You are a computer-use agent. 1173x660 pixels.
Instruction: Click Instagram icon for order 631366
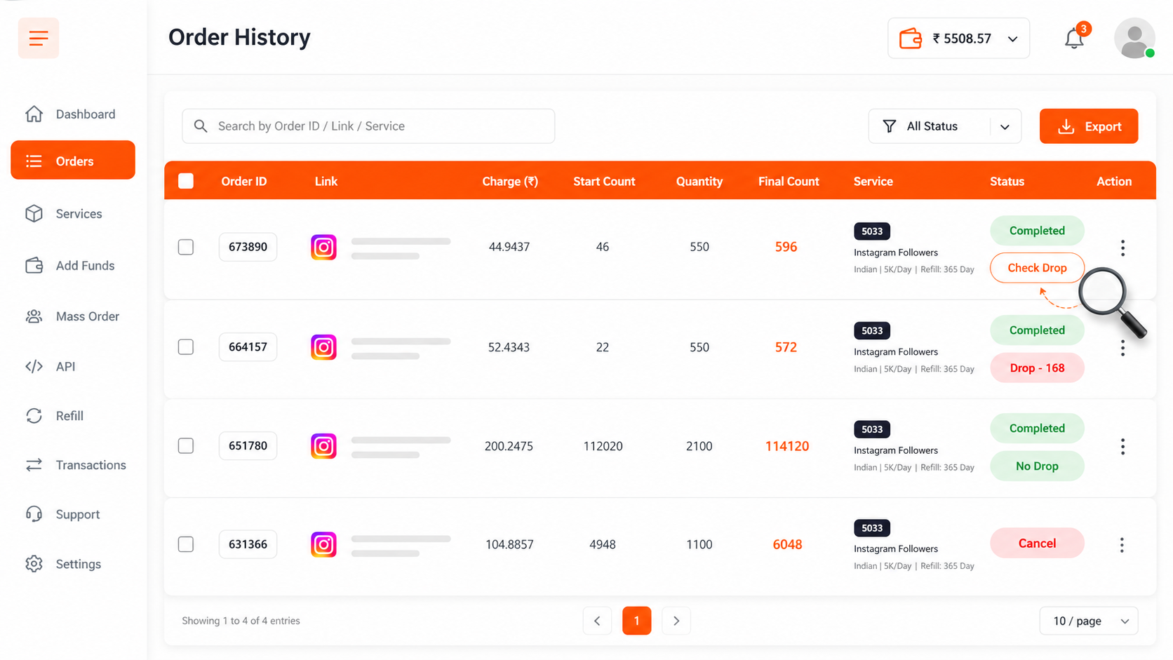tap(323, 544)
